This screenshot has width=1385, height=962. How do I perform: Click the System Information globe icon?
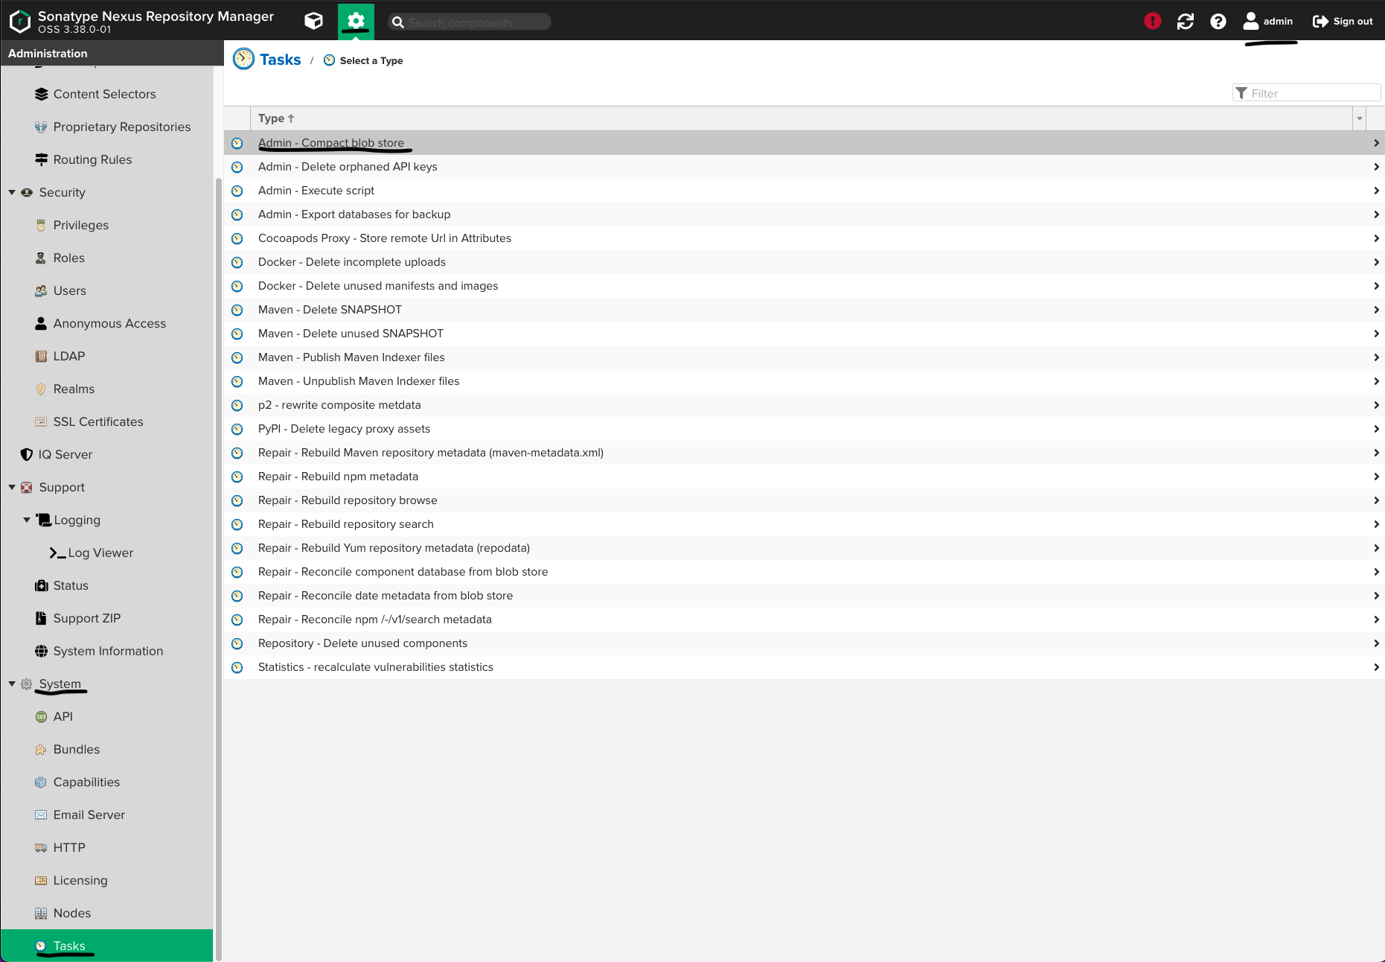pyautogui.click(x=41, y=651)
